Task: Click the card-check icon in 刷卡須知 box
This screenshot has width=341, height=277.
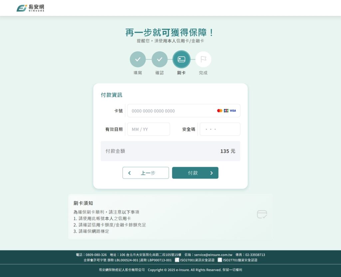Action: pyautogui.click(x=262, y=214)
